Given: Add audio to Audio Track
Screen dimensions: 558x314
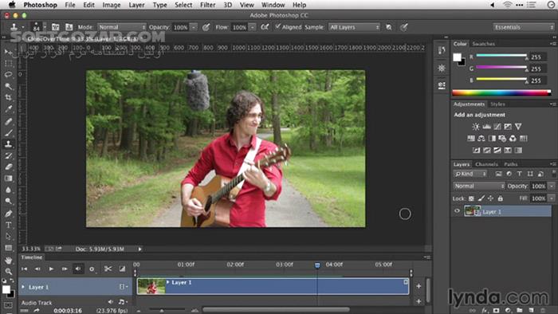Looking at the screenshot, I should coord(418,301).
